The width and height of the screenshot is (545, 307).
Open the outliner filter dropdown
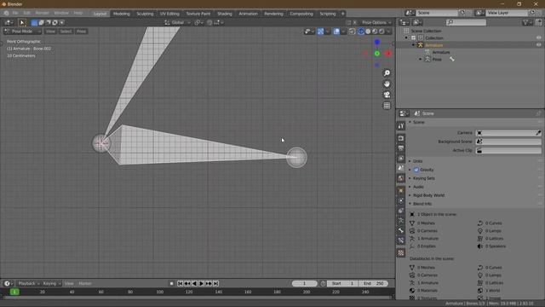point(527,22)
